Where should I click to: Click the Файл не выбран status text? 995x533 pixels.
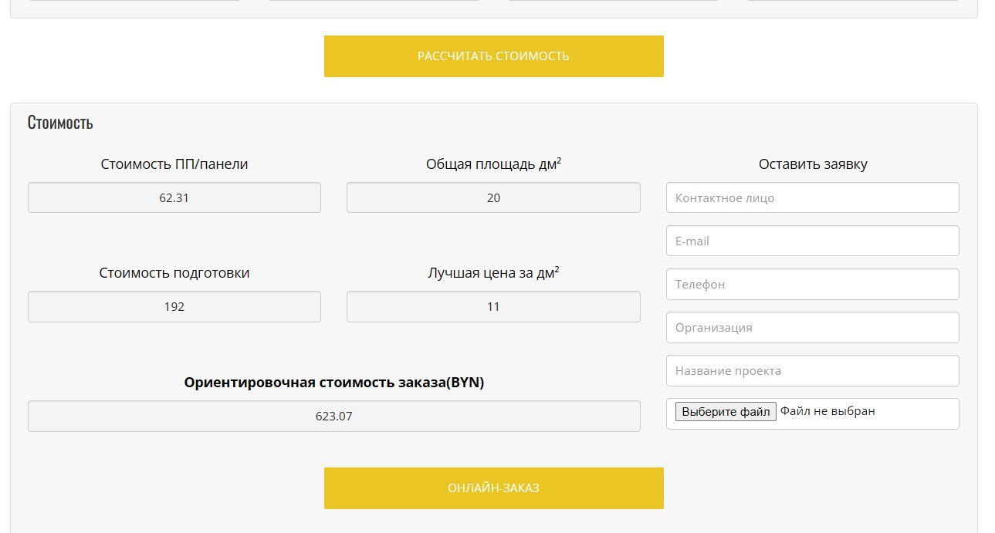point(827,412)
